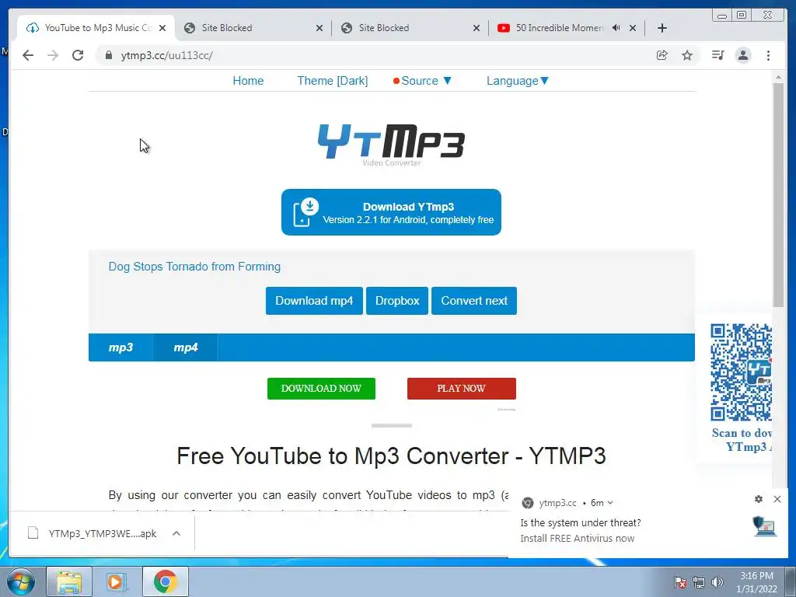The image size is (796, 597).
Task: Click the browser forward arrow
Action: click(x=53, y=55)
